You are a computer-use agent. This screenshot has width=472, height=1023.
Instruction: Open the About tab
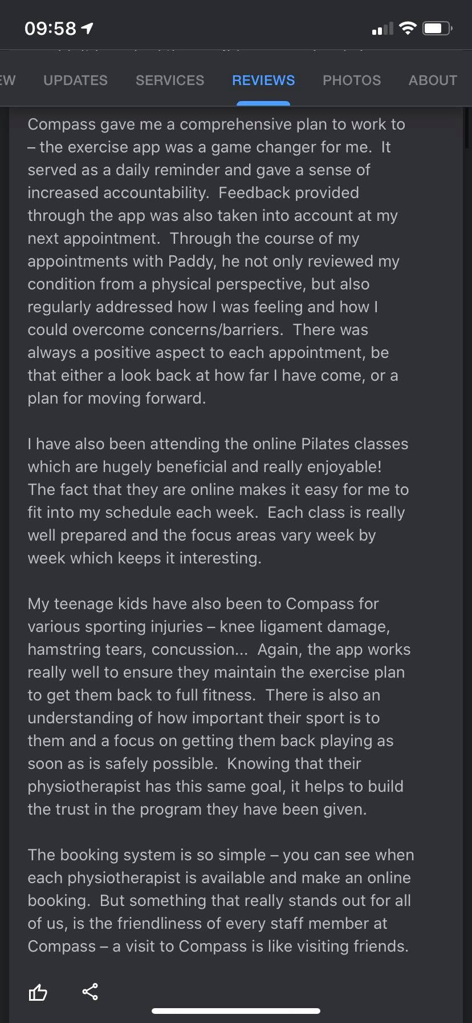coord(433,80)
